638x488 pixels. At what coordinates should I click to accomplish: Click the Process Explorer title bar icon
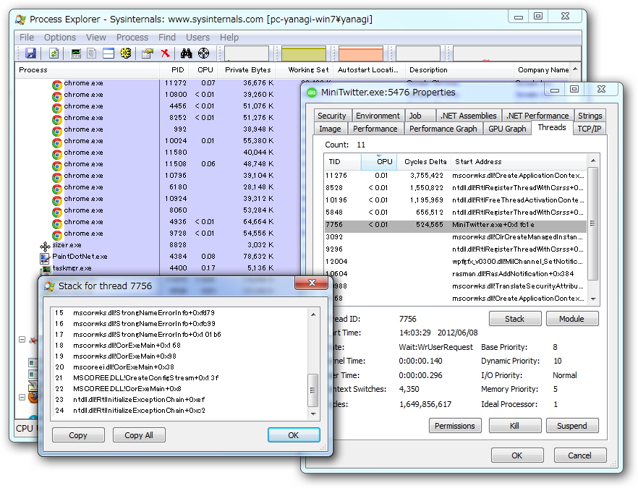tap(20, 20)
